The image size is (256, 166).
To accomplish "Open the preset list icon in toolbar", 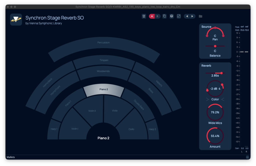I will coord(144,16).
